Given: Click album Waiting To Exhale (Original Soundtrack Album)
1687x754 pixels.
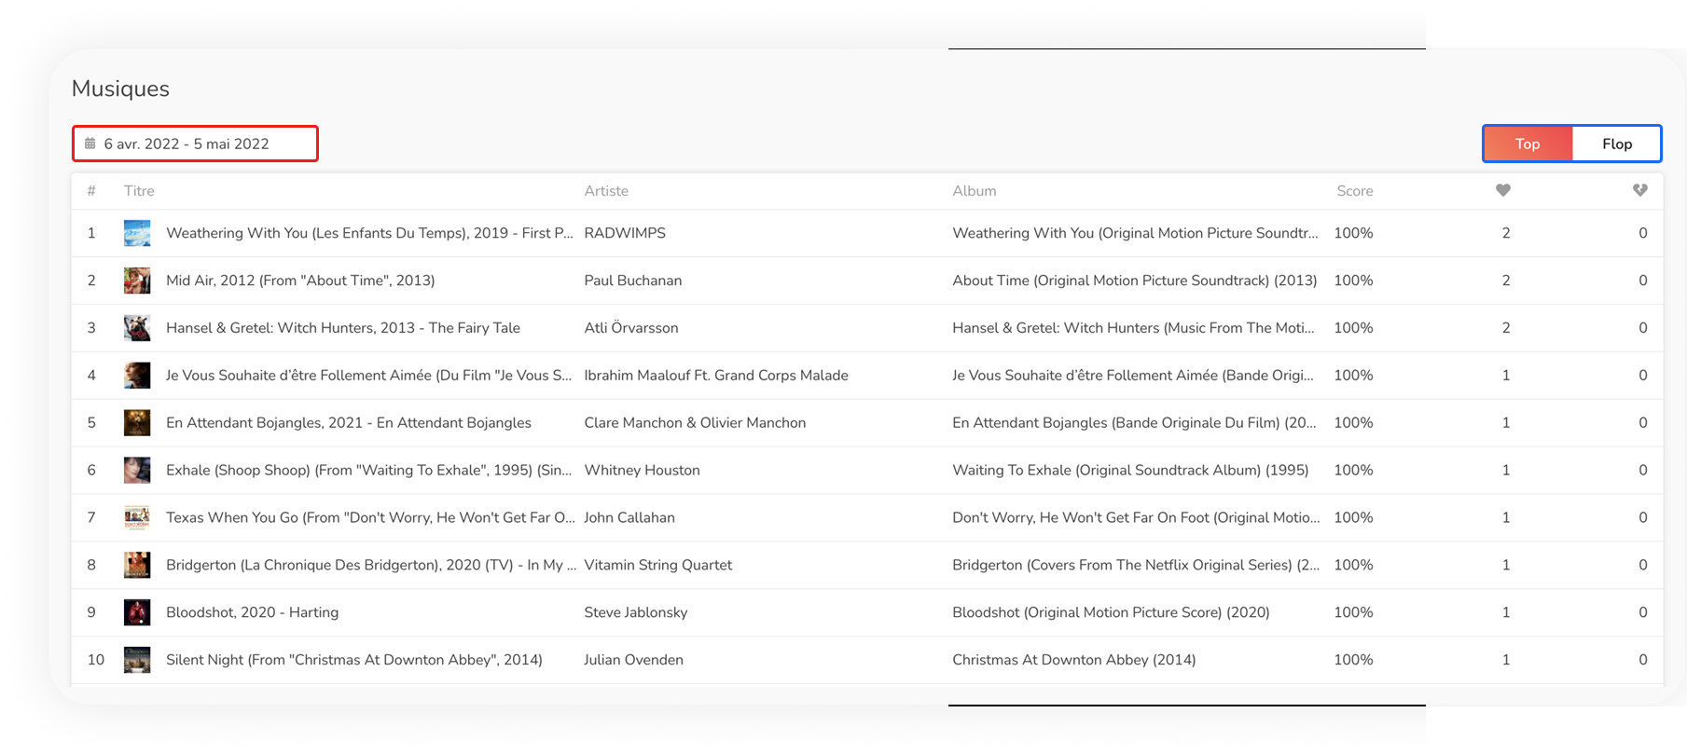Looking at the screenshot, I should [x=1130, y=471].
